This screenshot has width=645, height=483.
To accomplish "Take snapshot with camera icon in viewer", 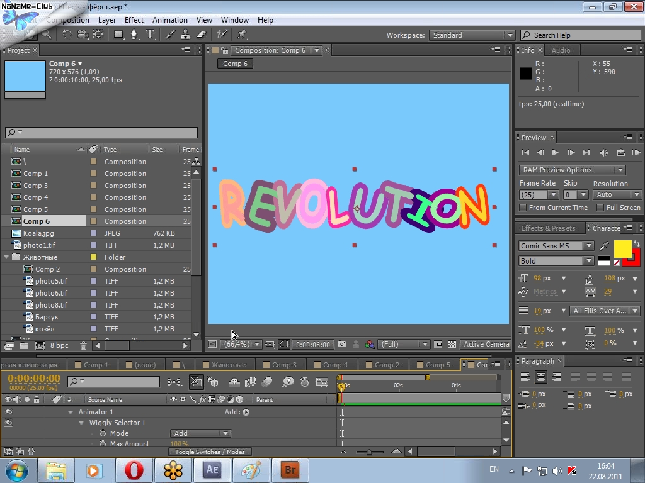I will [341, 344].
